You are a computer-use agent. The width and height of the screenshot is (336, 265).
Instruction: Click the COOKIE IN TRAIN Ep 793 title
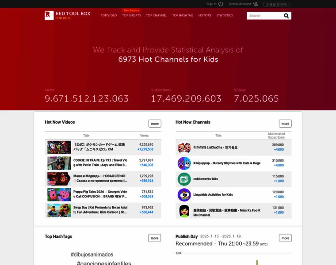coord(100,163)
